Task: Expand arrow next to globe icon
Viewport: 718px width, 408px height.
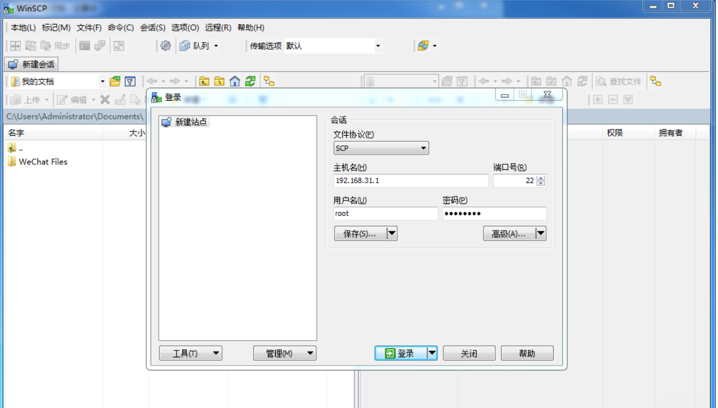Action: (x=435, y=46)
